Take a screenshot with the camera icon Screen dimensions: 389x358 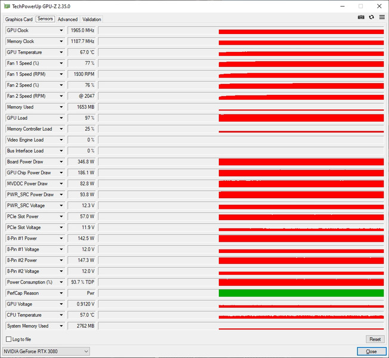361,17
